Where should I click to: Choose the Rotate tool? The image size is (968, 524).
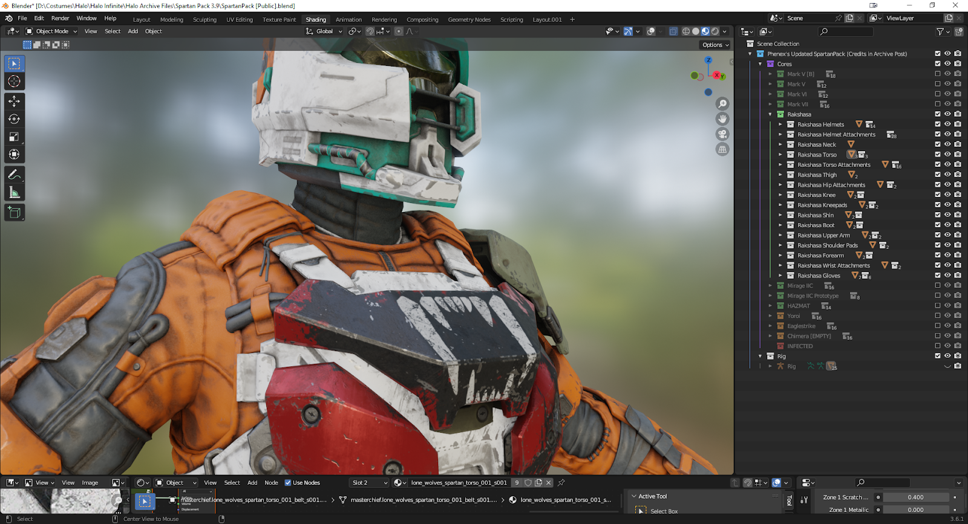[x=15, y=119]
